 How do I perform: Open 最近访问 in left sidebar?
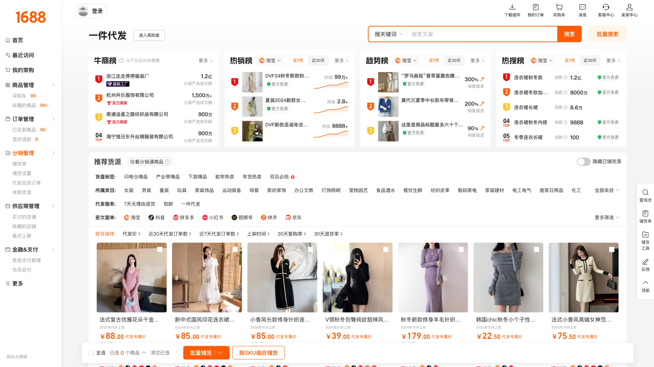pyautogui.click(x=23, y=55)
